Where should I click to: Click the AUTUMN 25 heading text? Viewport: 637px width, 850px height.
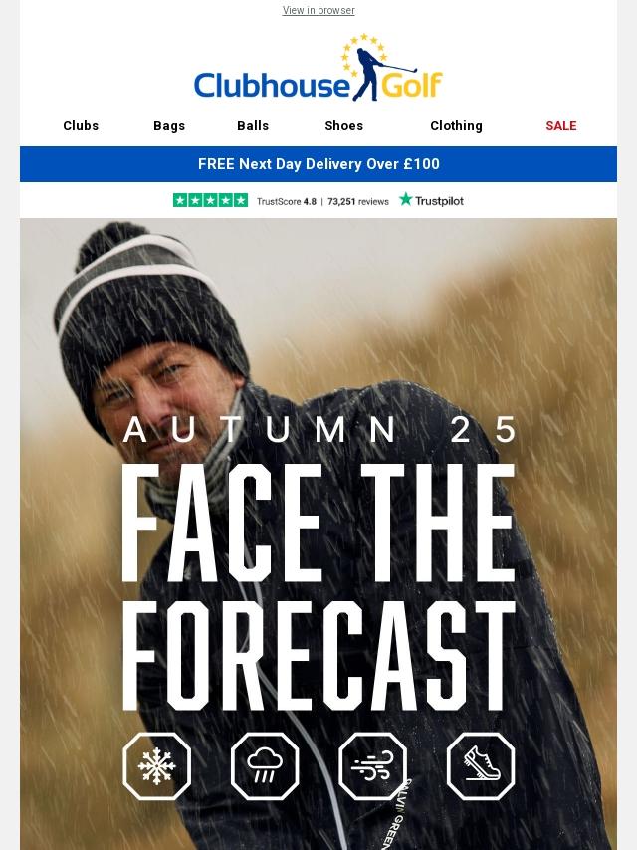tap(319, 430)
